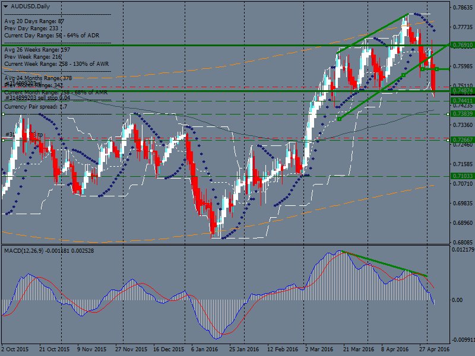Screen dimensions: 475x356
Task: Select the green divergence trendline on MACD
Action: pos(384,263)
